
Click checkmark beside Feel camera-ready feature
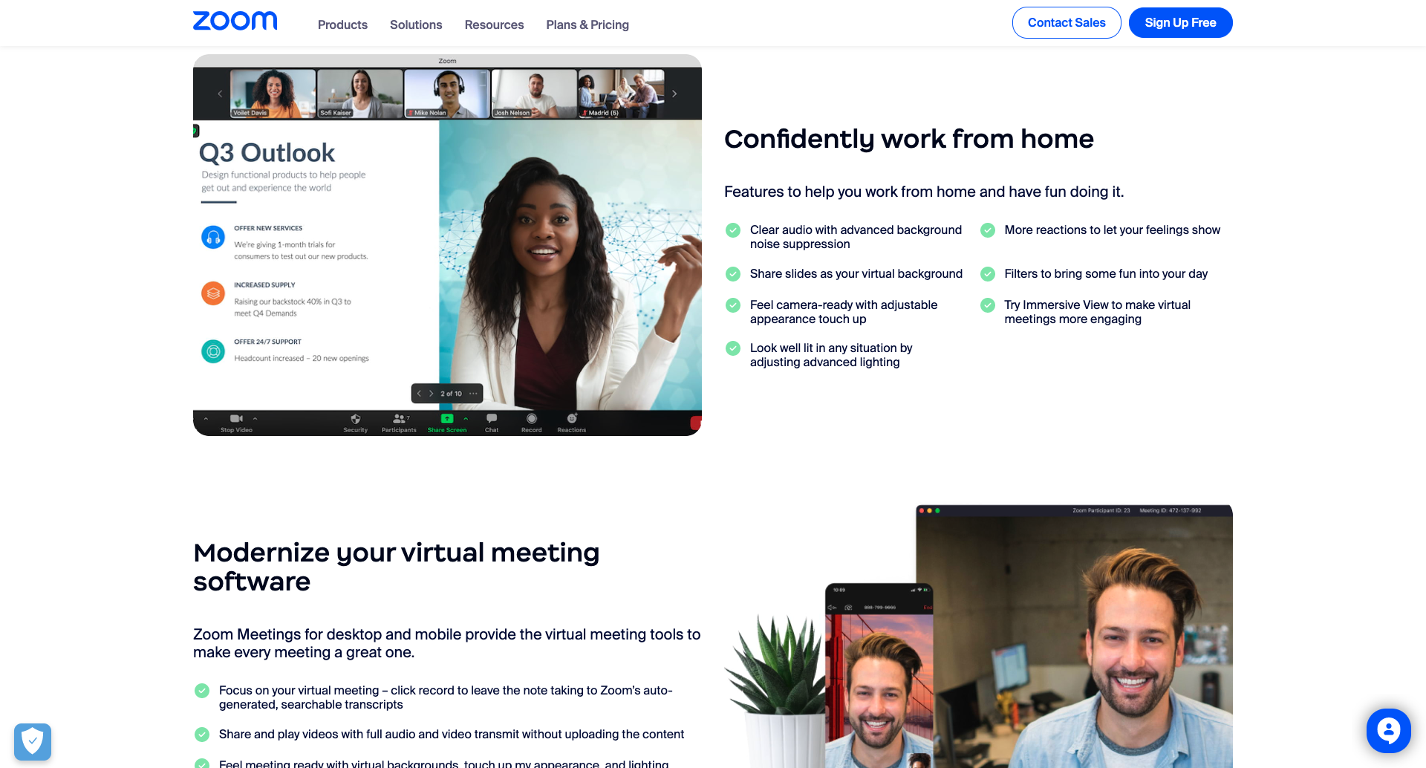point(733,305)
